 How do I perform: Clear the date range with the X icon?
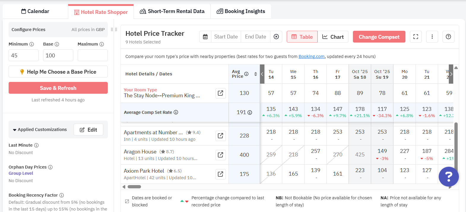pos(276,37)
